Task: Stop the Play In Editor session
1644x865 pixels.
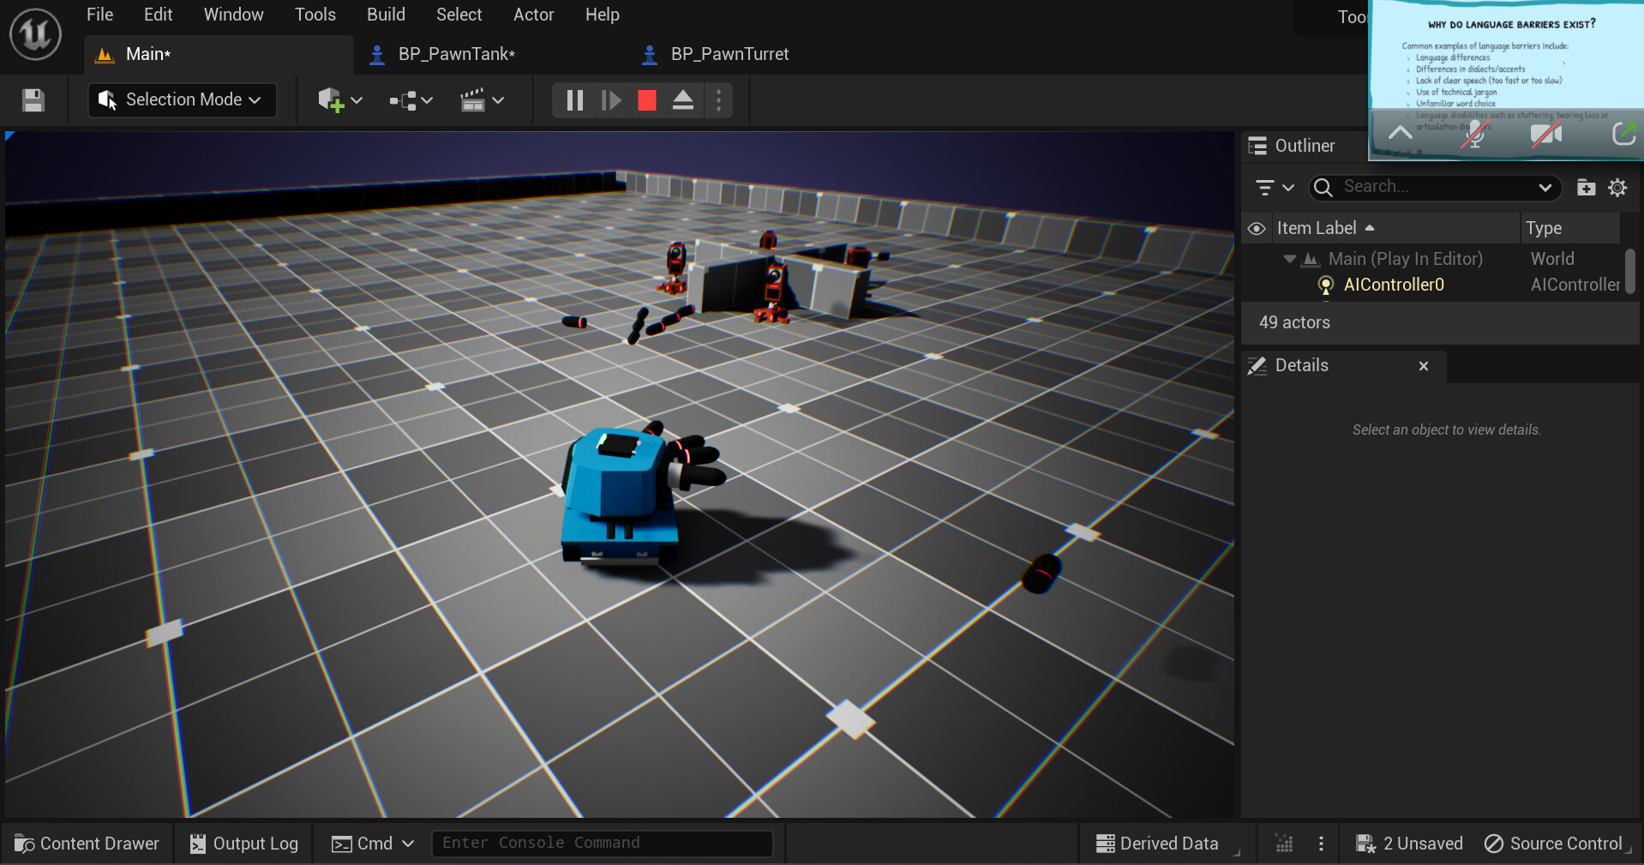Action: 646,100
